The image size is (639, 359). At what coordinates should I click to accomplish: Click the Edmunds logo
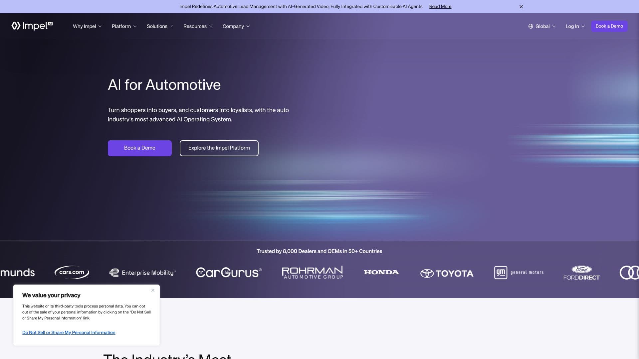click(17, 273)
